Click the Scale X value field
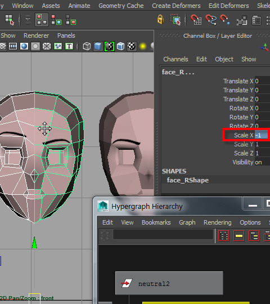This screenshot has height=304, width=270. click(x=262, y=135)
